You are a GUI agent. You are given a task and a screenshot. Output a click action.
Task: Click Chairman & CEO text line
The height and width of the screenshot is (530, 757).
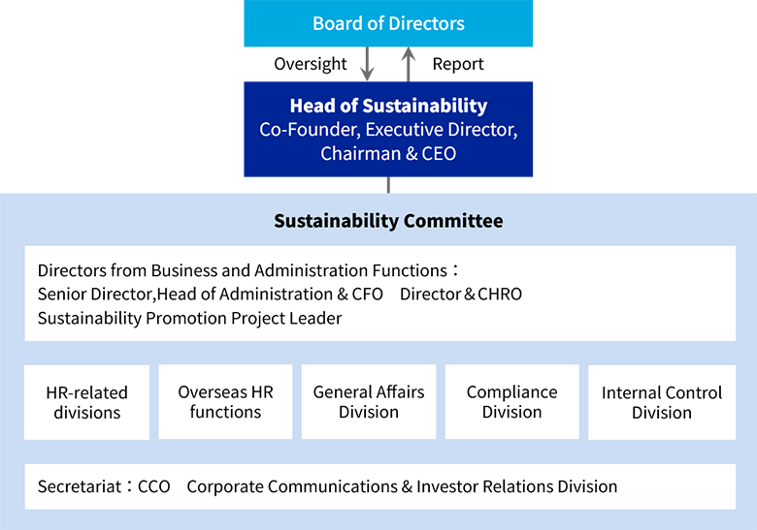[388, 154]
